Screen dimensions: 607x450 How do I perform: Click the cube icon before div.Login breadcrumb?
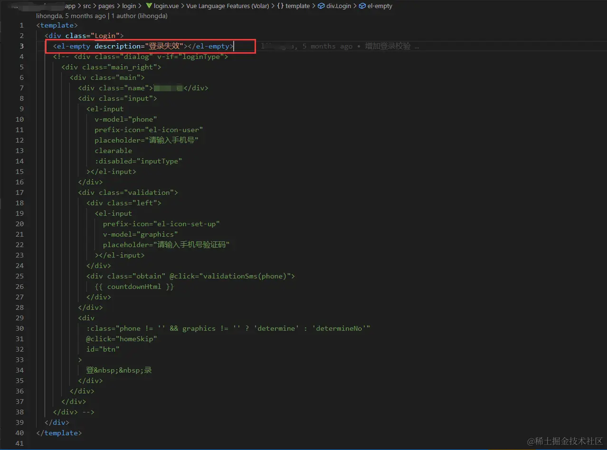tap(321, 6)
